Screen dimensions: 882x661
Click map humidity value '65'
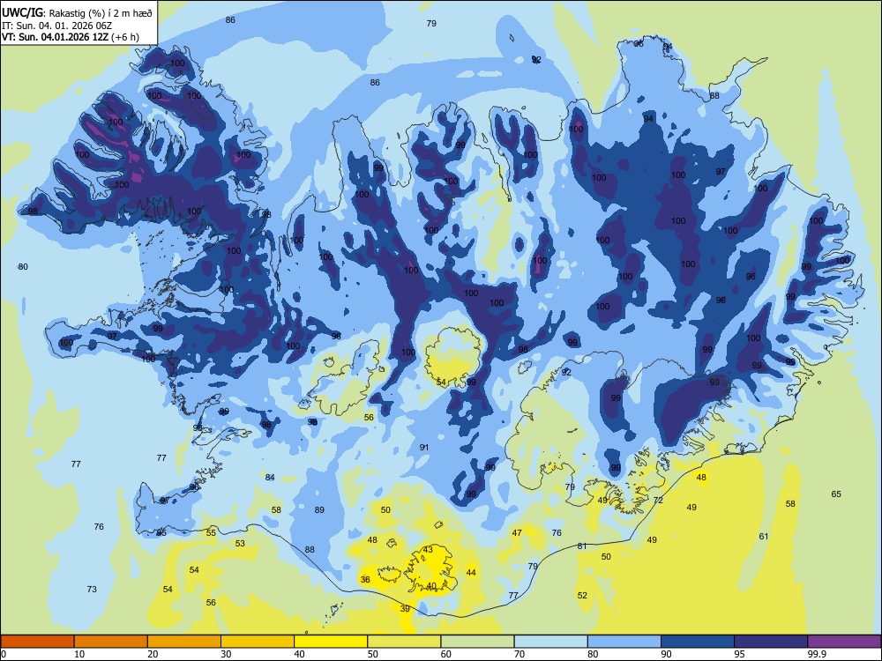(836, 494)
